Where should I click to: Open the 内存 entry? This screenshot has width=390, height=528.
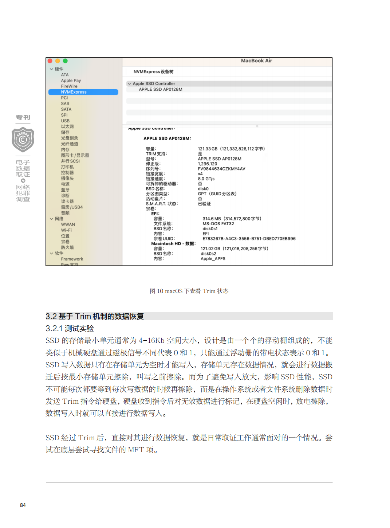[x=65, y=150]
